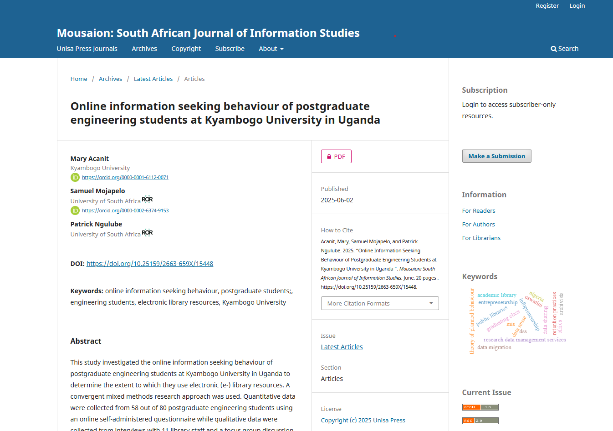Viewport: 613px width, 431px height.
Task: Click Samuel Mojapelo's ORCID iD icon
Action: coord(75,210)
